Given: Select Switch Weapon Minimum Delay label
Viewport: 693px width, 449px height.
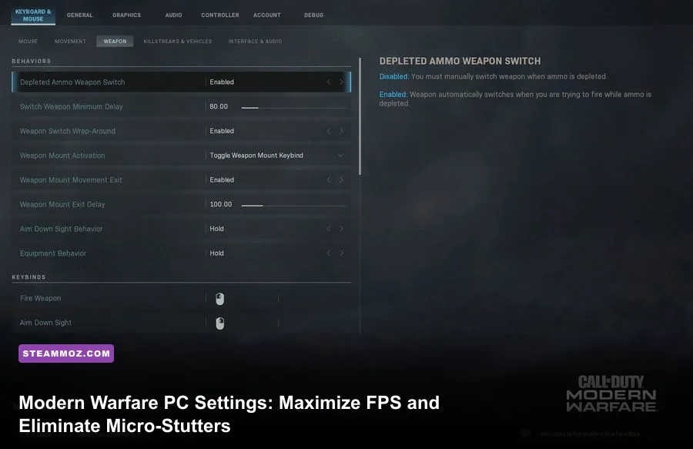Looking at the screenshot, I should coord(71,106).
